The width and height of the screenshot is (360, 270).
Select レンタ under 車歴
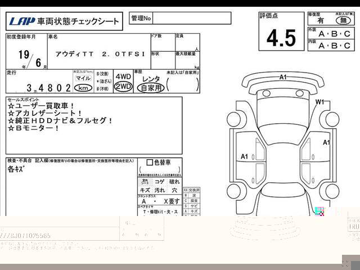tap(151, 79)
